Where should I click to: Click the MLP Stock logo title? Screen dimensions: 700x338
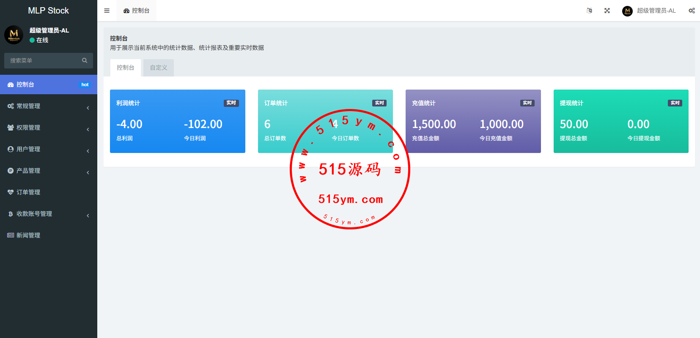[48, 11]
